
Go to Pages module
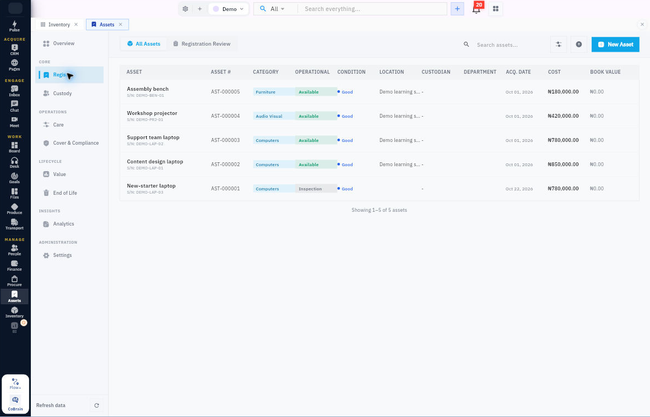(14, 65)
